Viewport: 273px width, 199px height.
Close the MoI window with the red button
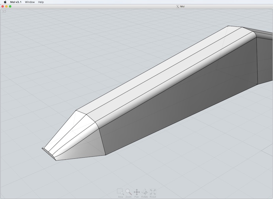coord(3,6)
